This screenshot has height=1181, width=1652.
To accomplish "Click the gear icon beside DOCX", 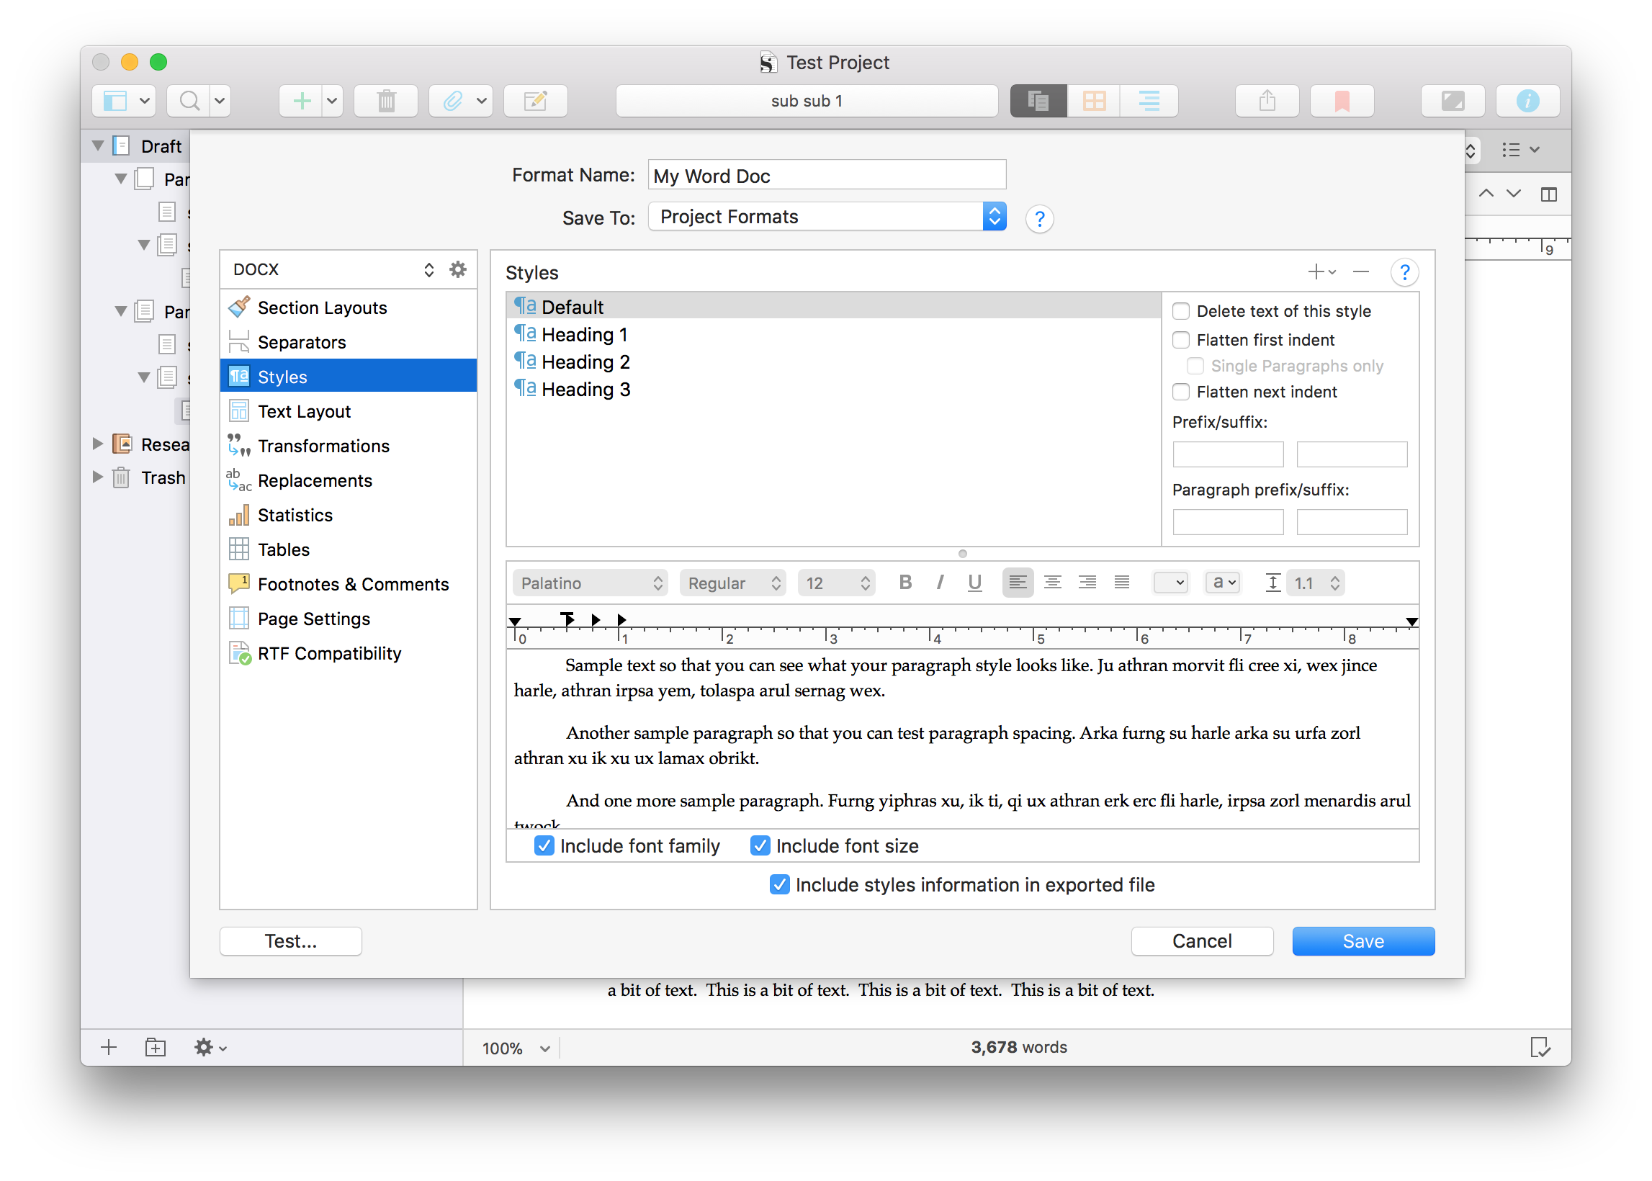I will click(x=457, y=270).
